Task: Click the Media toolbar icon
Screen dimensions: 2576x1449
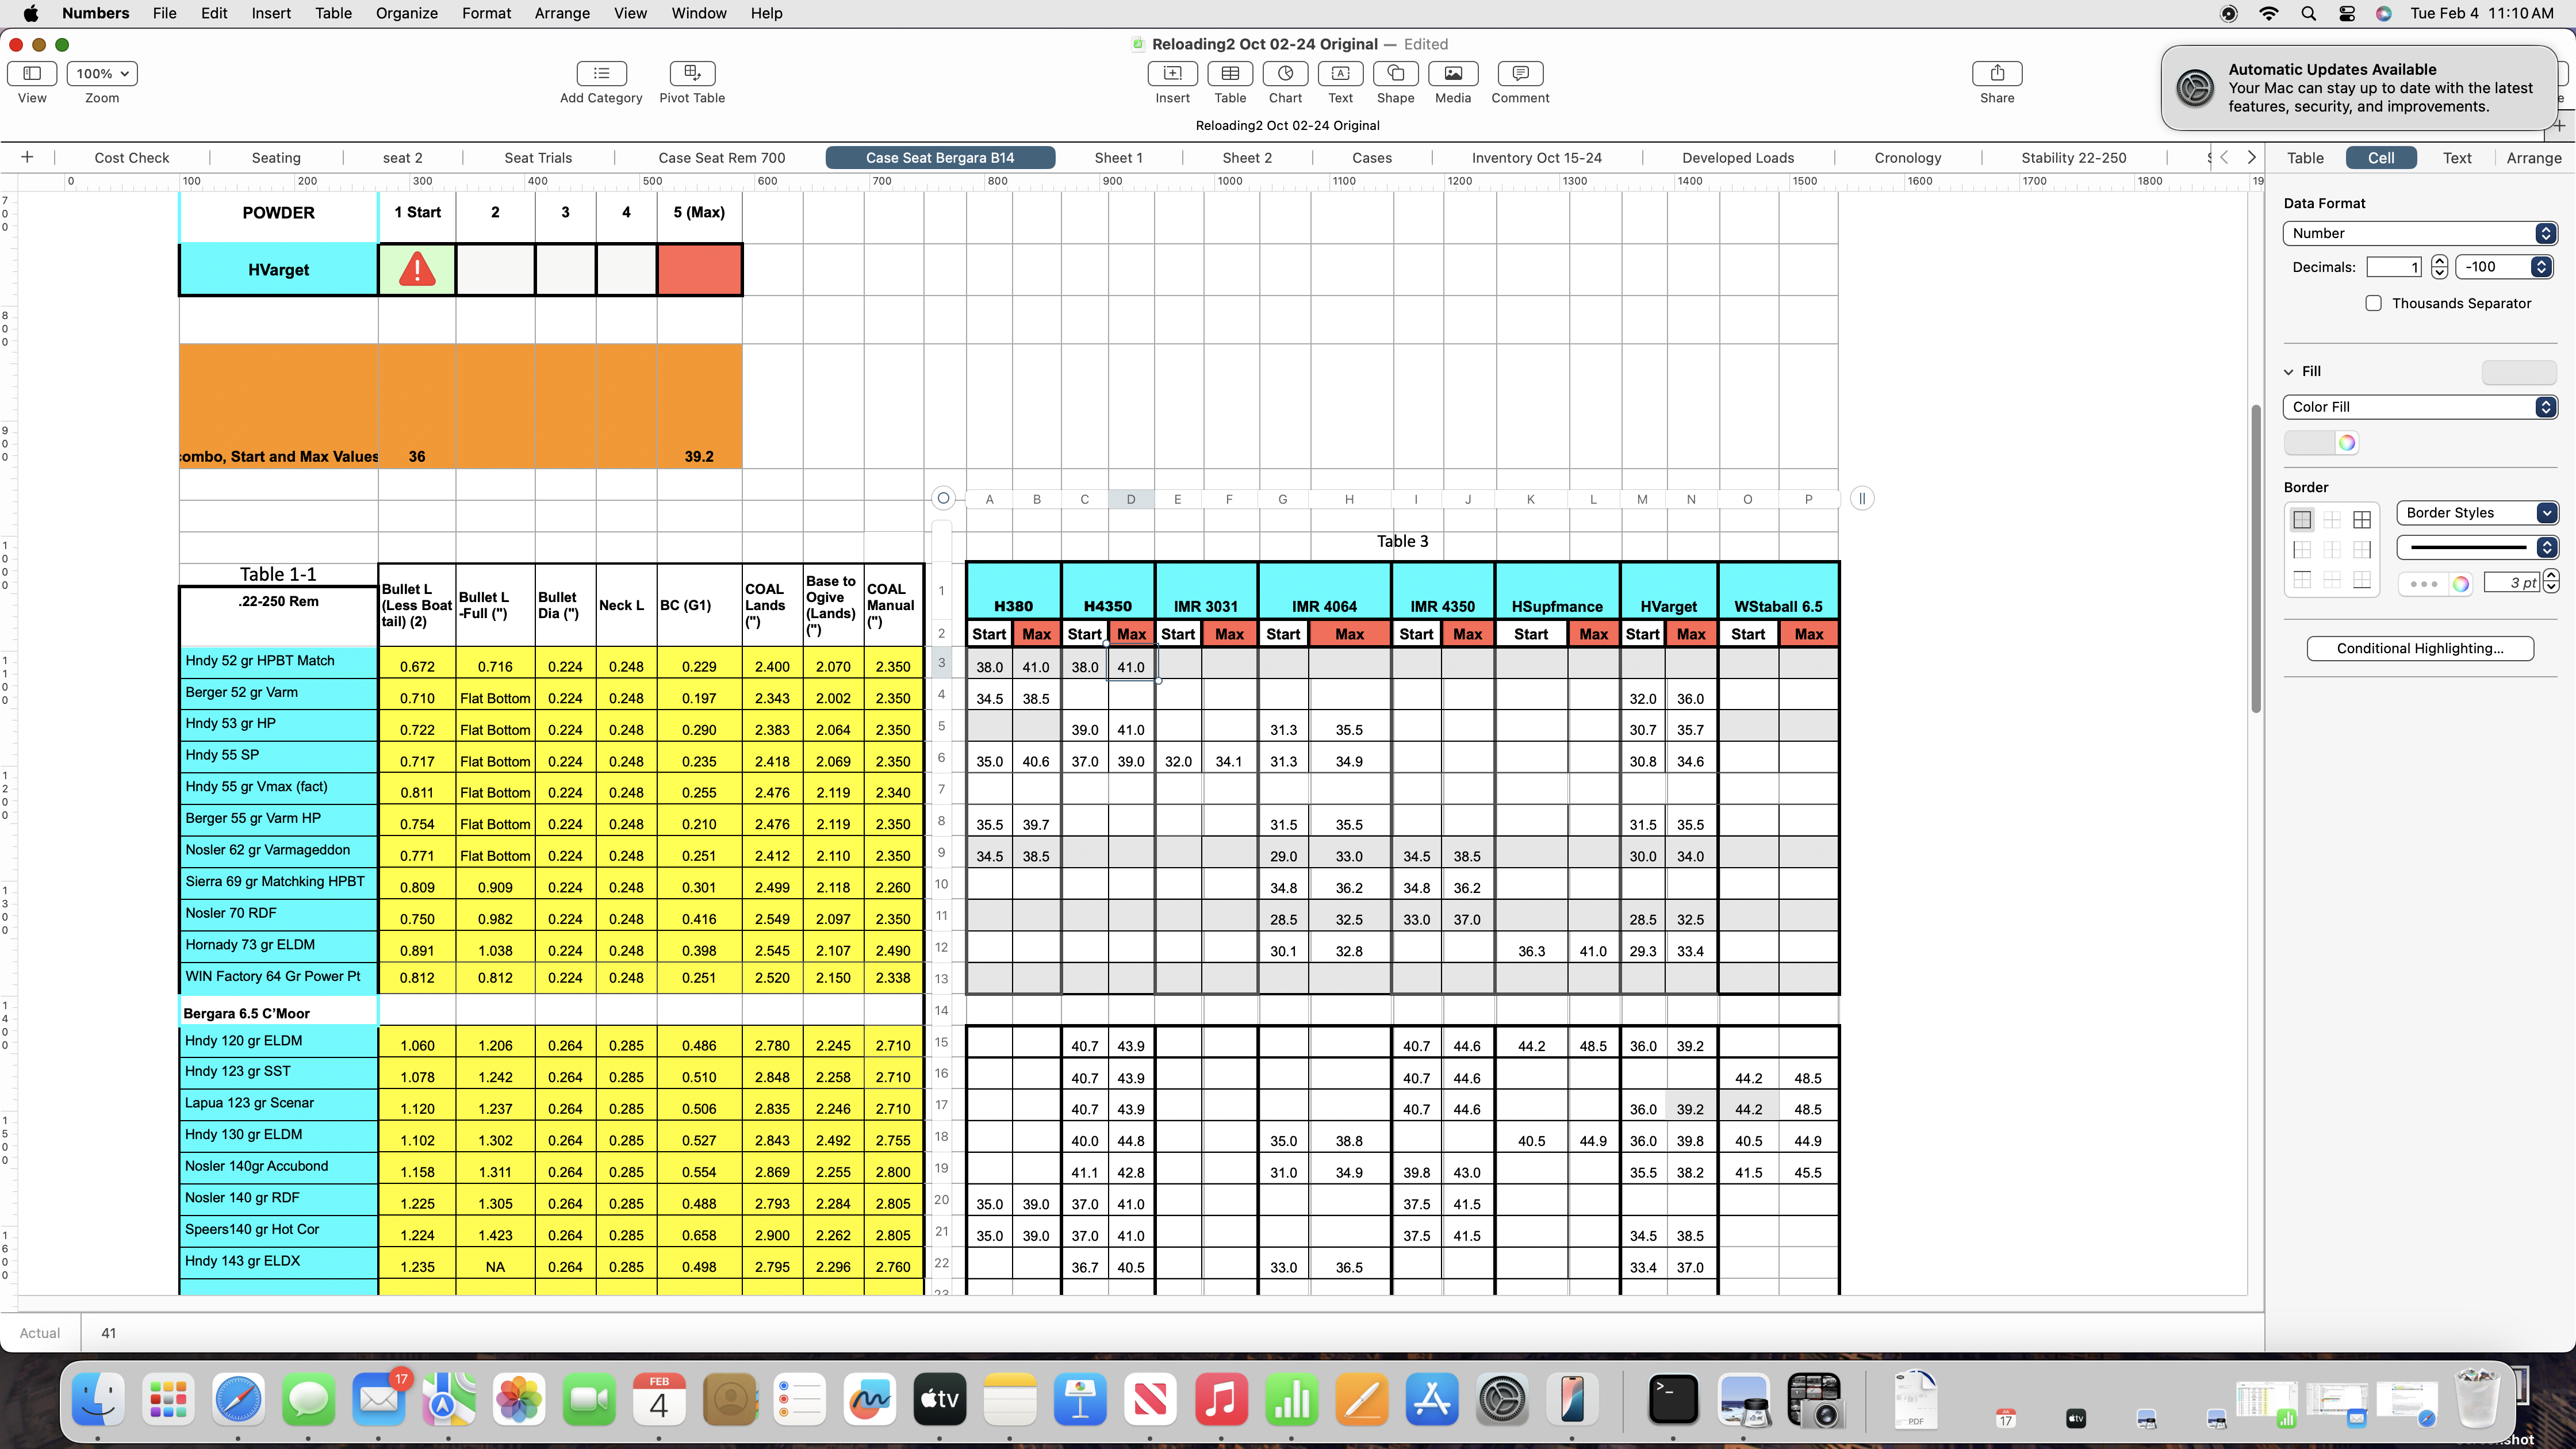Action: coord(1452,73)
